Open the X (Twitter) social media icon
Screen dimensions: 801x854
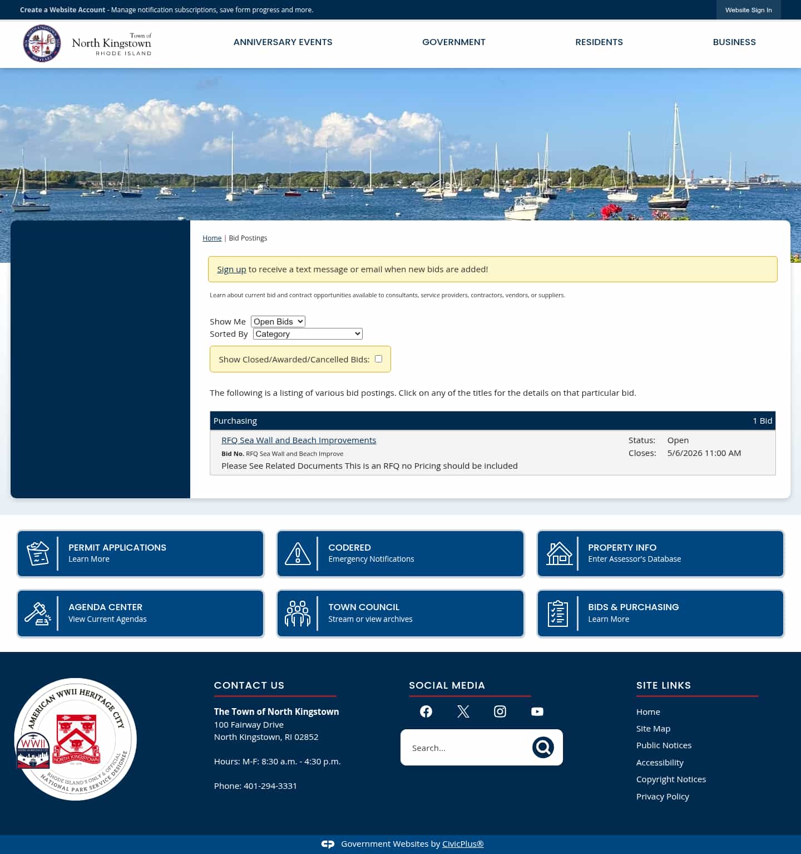463,711
